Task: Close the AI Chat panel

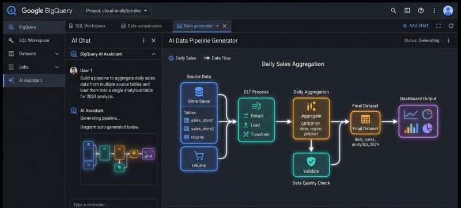Action: 153,40
